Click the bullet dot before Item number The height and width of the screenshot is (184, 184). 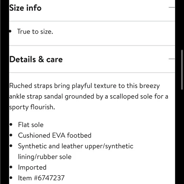pyautogui.click(x=11, y=178)
